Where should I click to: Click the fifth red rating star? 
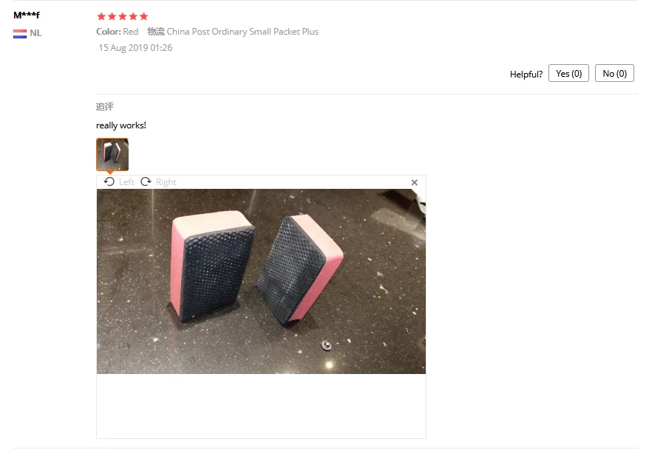click(143, 16)
